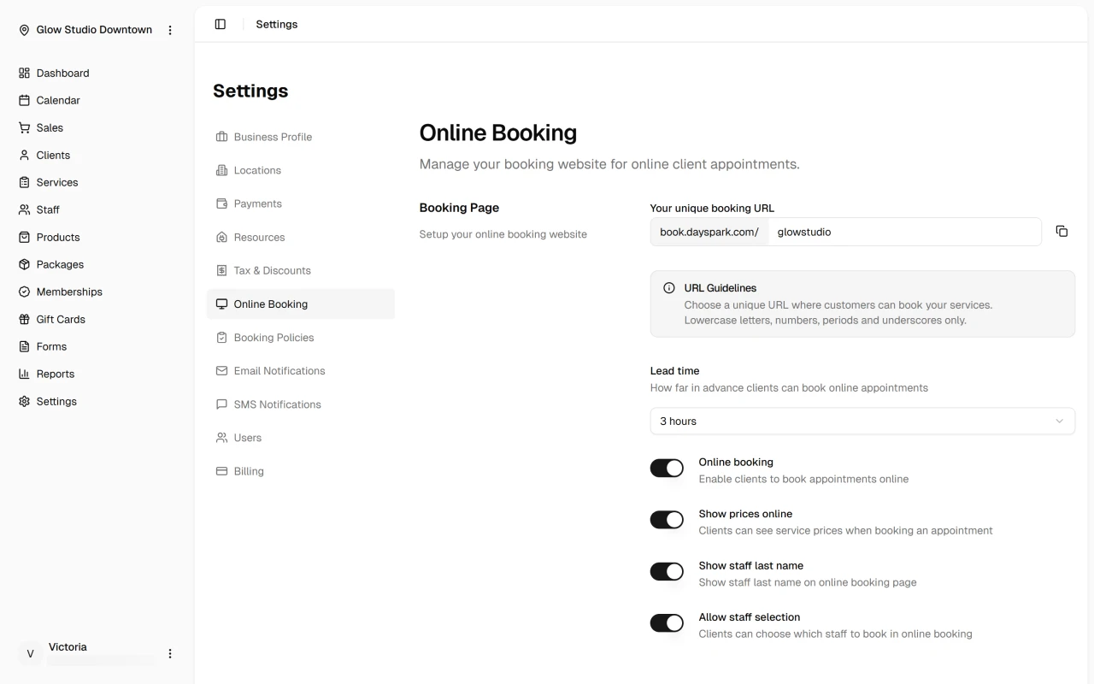Click the Forms document icon
Viewport: 1094px width, 684px height.
[x=24, y=347]
